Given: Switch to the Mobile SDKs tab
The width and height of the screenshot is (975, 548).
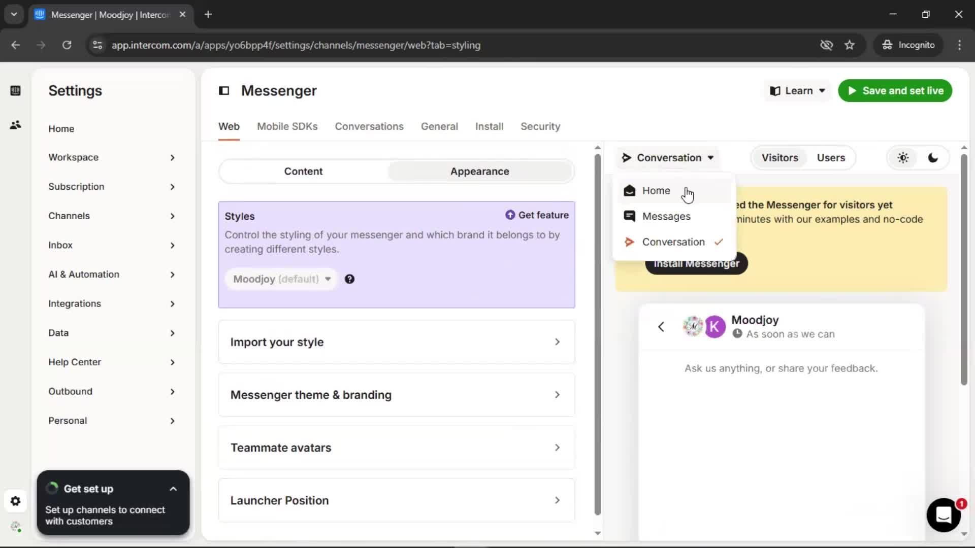Looking at the screenshot, I should [287, 126].
